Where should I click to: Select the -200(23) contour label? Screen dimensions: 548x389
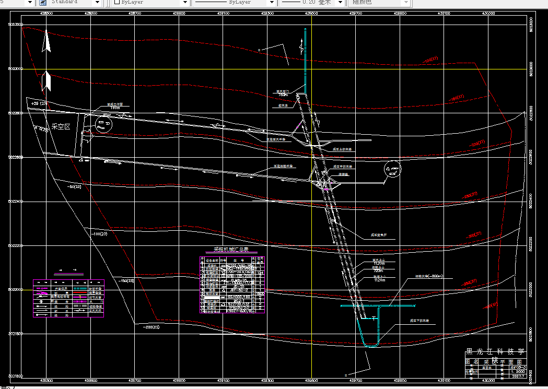pyautogui.click(x=151, y=327)
